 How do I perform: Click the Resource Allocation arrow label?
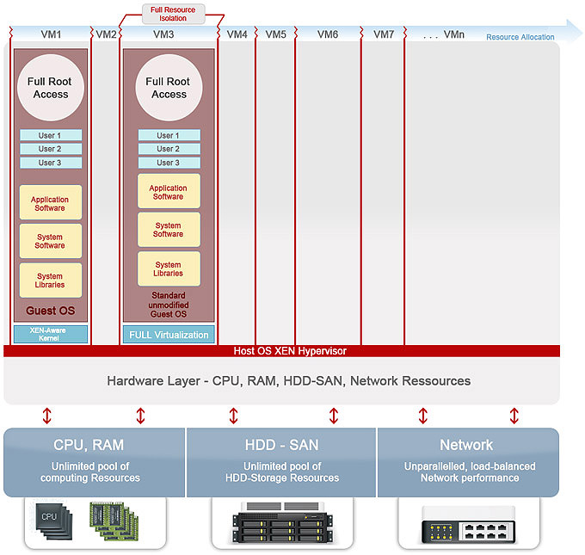(520, 37)
